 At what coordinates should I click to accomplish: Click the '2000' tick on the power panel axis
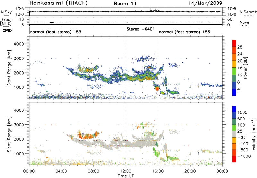click(19, 73)
